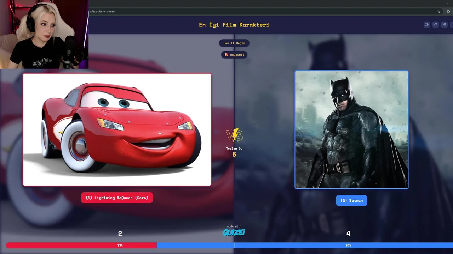This screenshot has height=254, width=453.
Task: Click the Toplam Oy count 6
Action: pyautogui.click(x=234, y=154)
